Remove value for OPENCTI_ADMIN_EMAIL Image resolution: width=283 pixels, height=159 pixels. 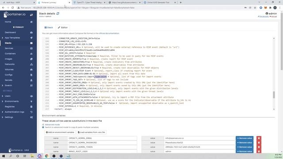tap(245, 138)
